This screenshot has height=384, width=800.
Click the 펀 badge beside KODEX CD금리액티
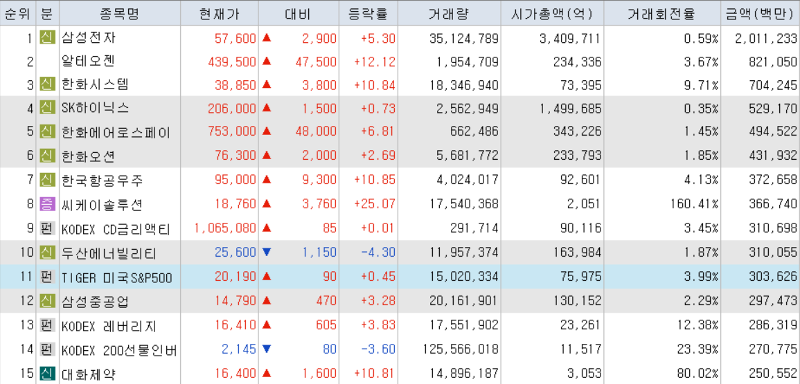point(47,228)
